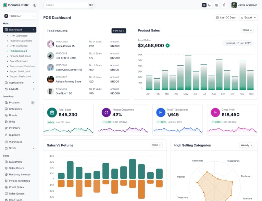Click the May bar in Product Sales chart
Viewport: 262px width, 201px height.
[188, 73]
